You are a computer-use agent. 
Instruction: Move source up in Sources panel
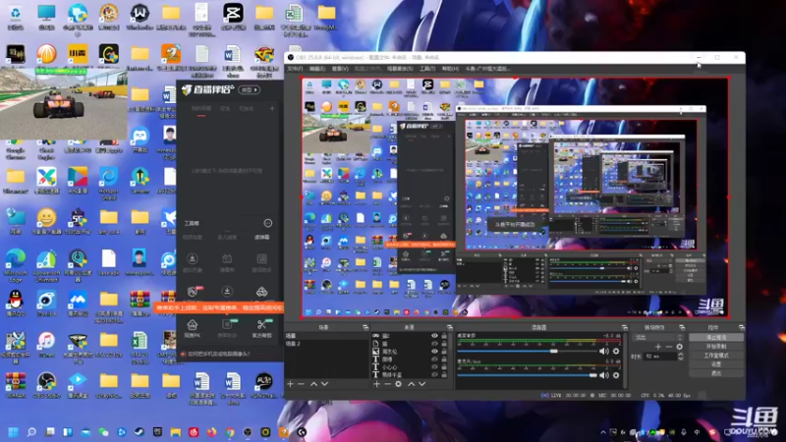[x=411, y=384]
